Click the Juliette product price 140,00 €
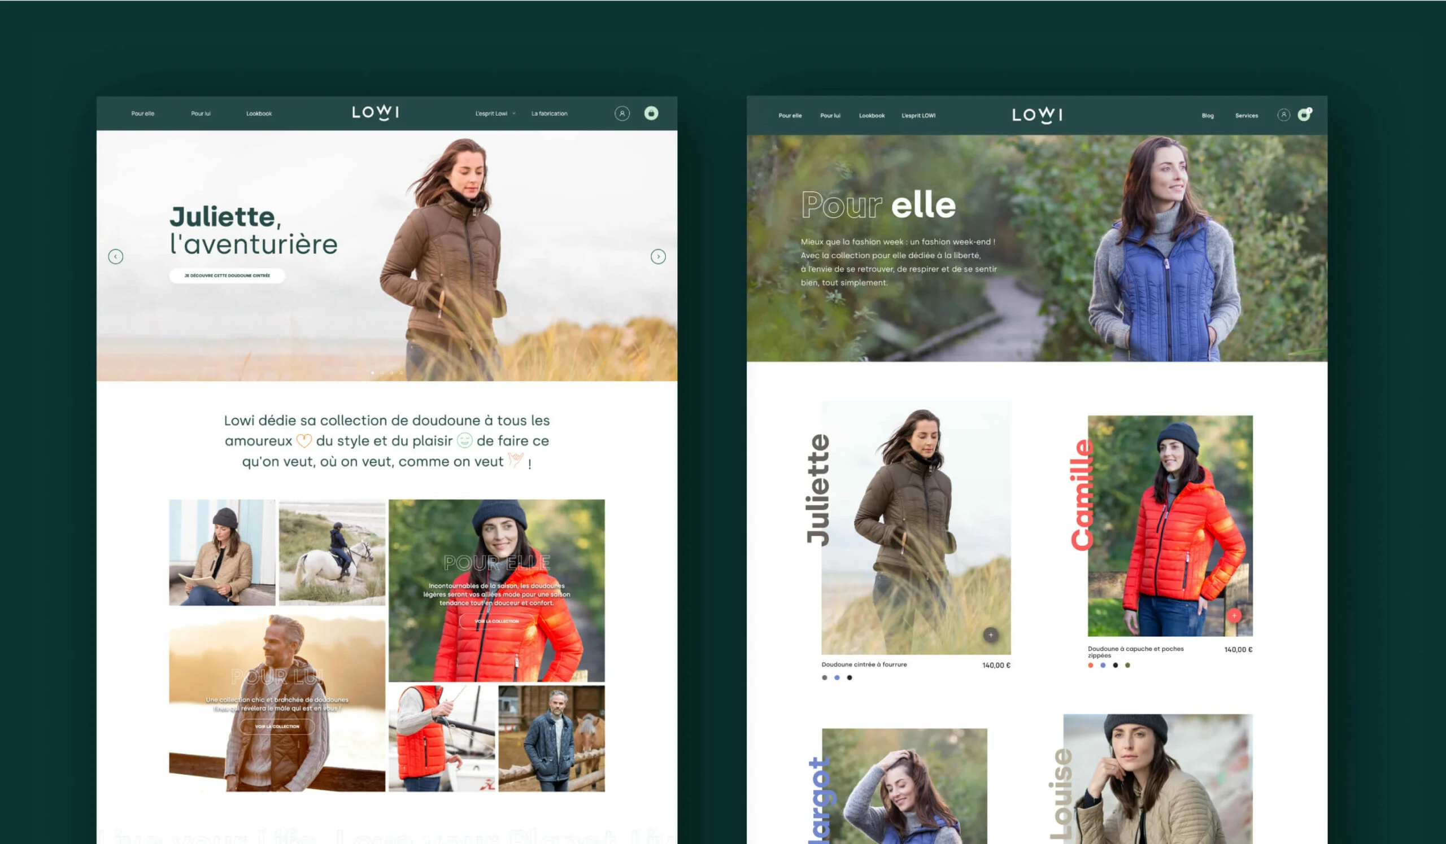Screen dimensions: 1446x844 point(996,665)
